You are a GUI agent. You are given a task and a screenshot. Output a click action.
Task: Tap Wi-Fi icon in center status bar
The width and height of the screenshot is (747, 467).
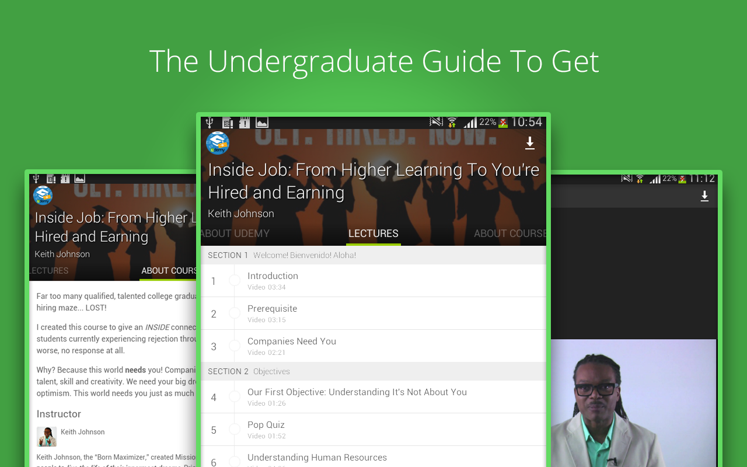(452, 123)
